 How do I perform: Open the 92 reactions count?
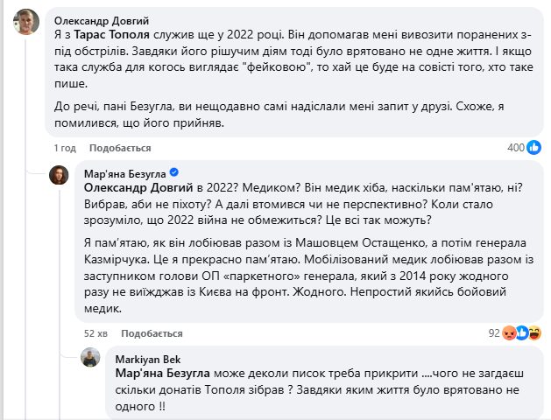coord(492,332)
